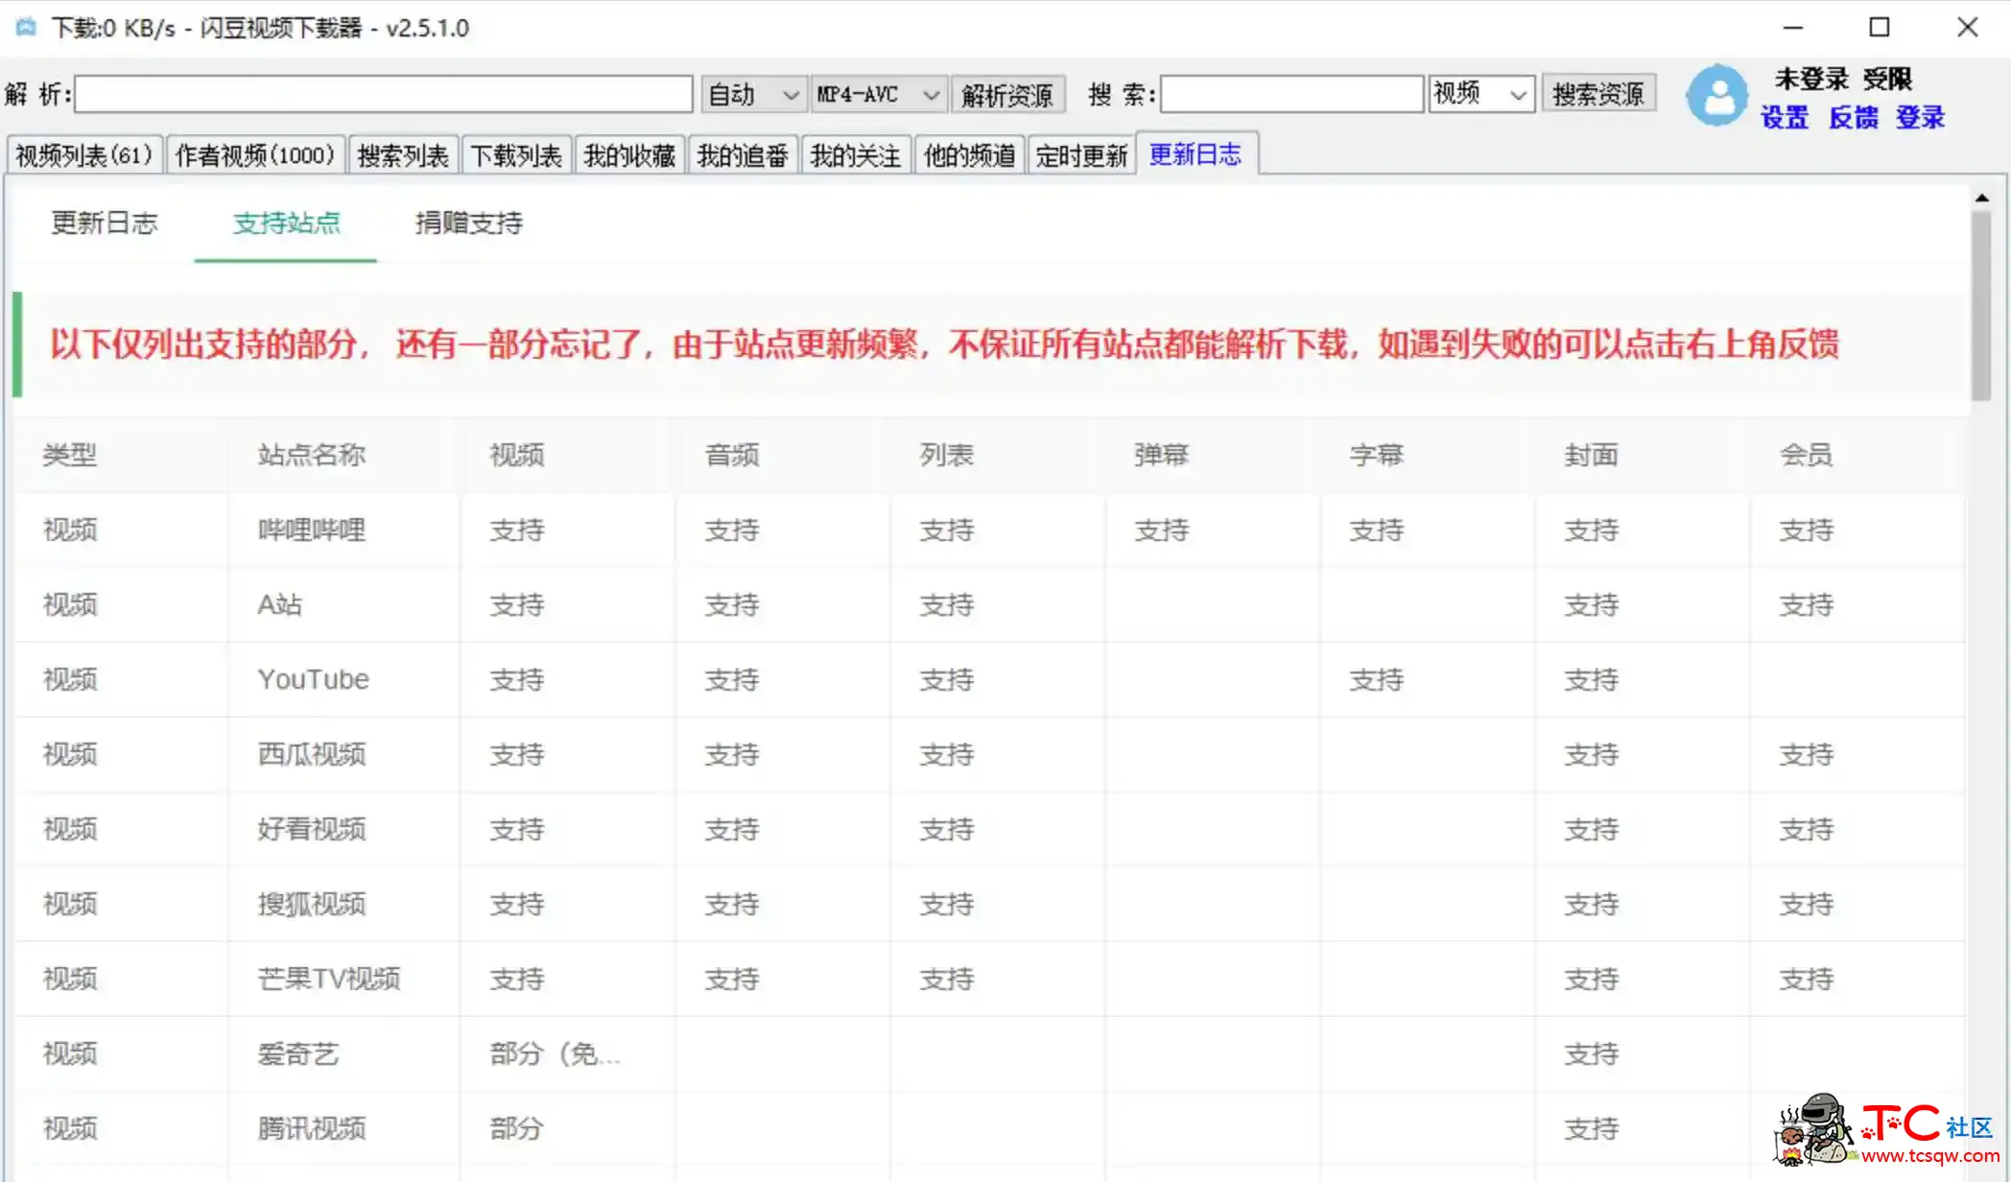Viewport: 2011px width, 1182px height.
Task: Switch to 视频列表(61) tab
Action: 84,154
